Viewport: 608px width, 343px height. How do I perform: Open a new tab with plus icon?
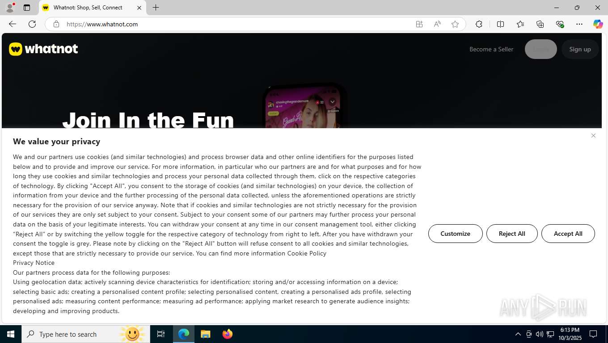tap(156, 8)
